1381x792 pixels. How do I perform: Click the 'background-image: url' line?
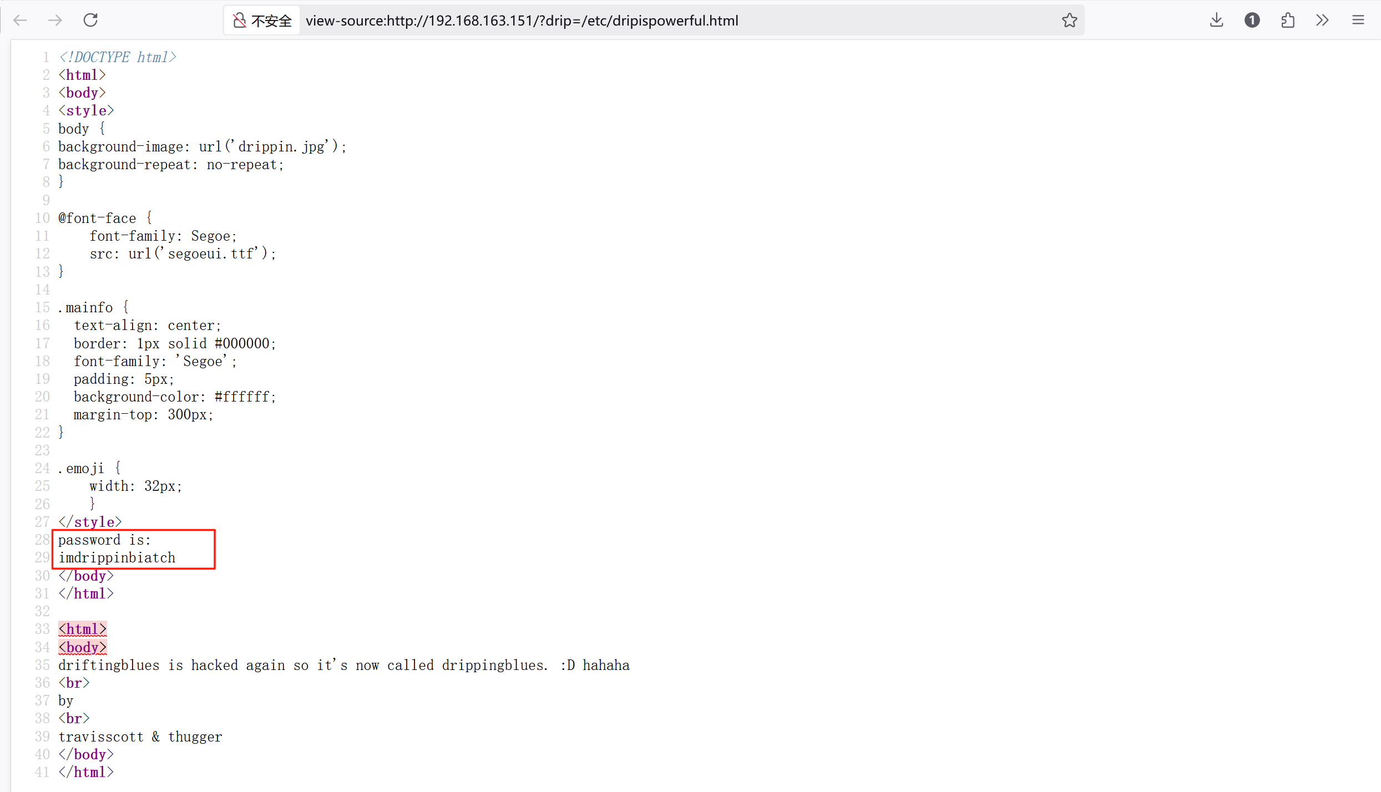pos(203,146)
